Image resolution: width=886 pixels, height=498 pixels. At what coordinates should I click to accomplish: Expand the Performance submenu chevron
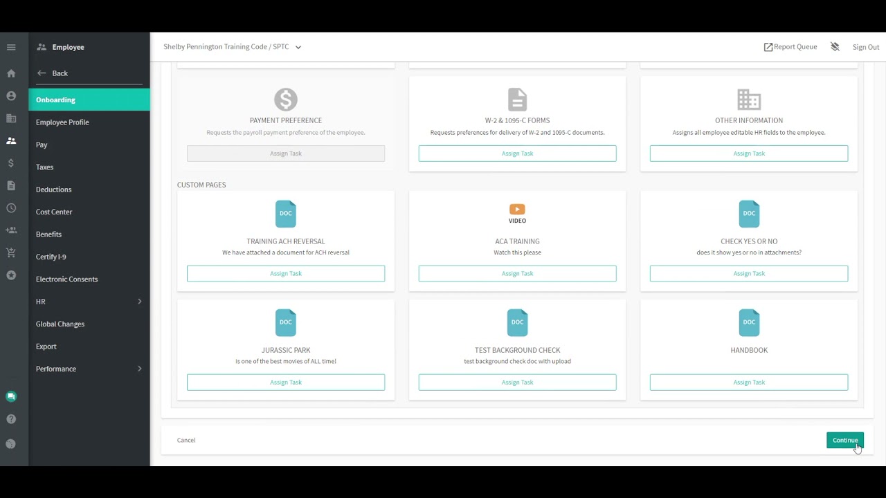coord(139,369)
